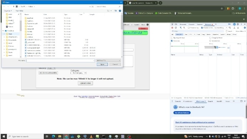Click Cancel in the file dialog
This screenshot has height=139, width=247.
(115, 64)
